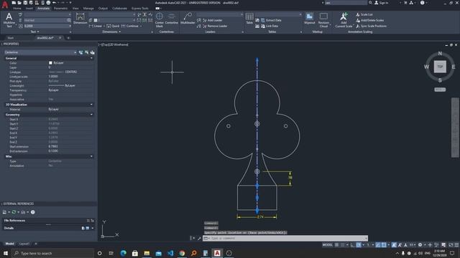
Task: Click Sync Scale Positions tool
Action: tap(371, 26)
